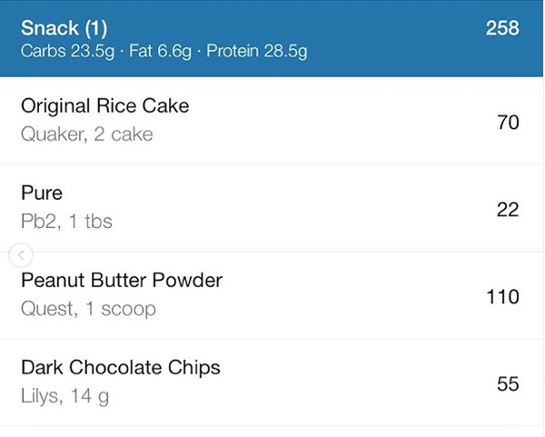The height and width of the screenshot is (437, 545).
Task: Tap the 258 total calories in header
Action: (501, 28)
